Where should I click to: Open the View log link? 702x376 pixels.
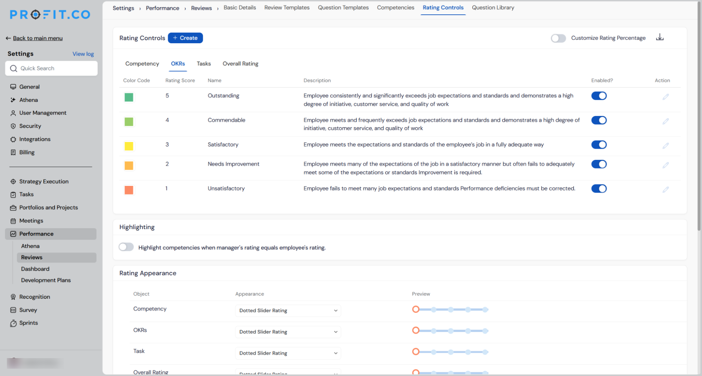click(83, 54)
